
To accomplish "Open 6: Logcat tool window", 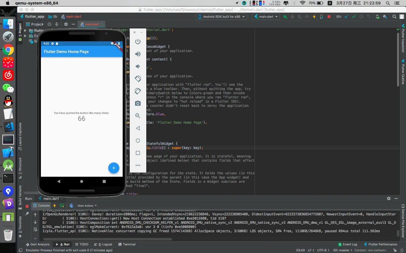I will coord(103,245).
